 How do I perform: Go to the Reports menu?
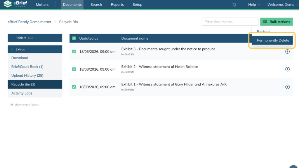[117, 5]
